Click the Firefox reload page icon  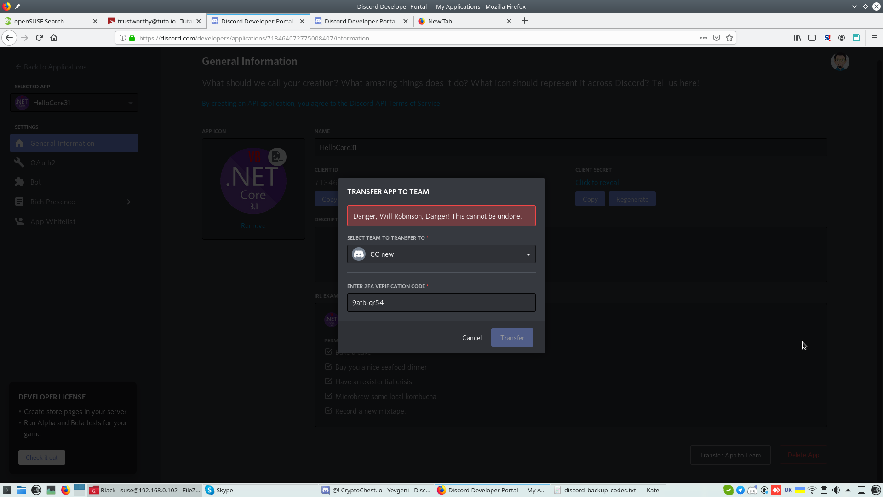pos(39,38)
